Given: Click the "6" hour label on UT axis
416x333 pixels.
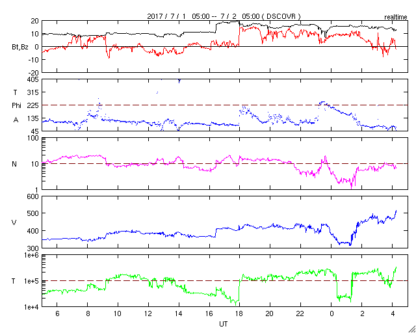Looking at the screenshot, I should pyautogui.click(x=57, y=313).
